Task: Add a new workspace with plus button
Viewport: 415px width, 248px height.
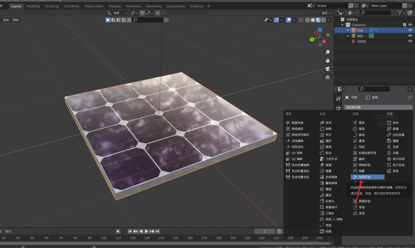Action: 208,6
